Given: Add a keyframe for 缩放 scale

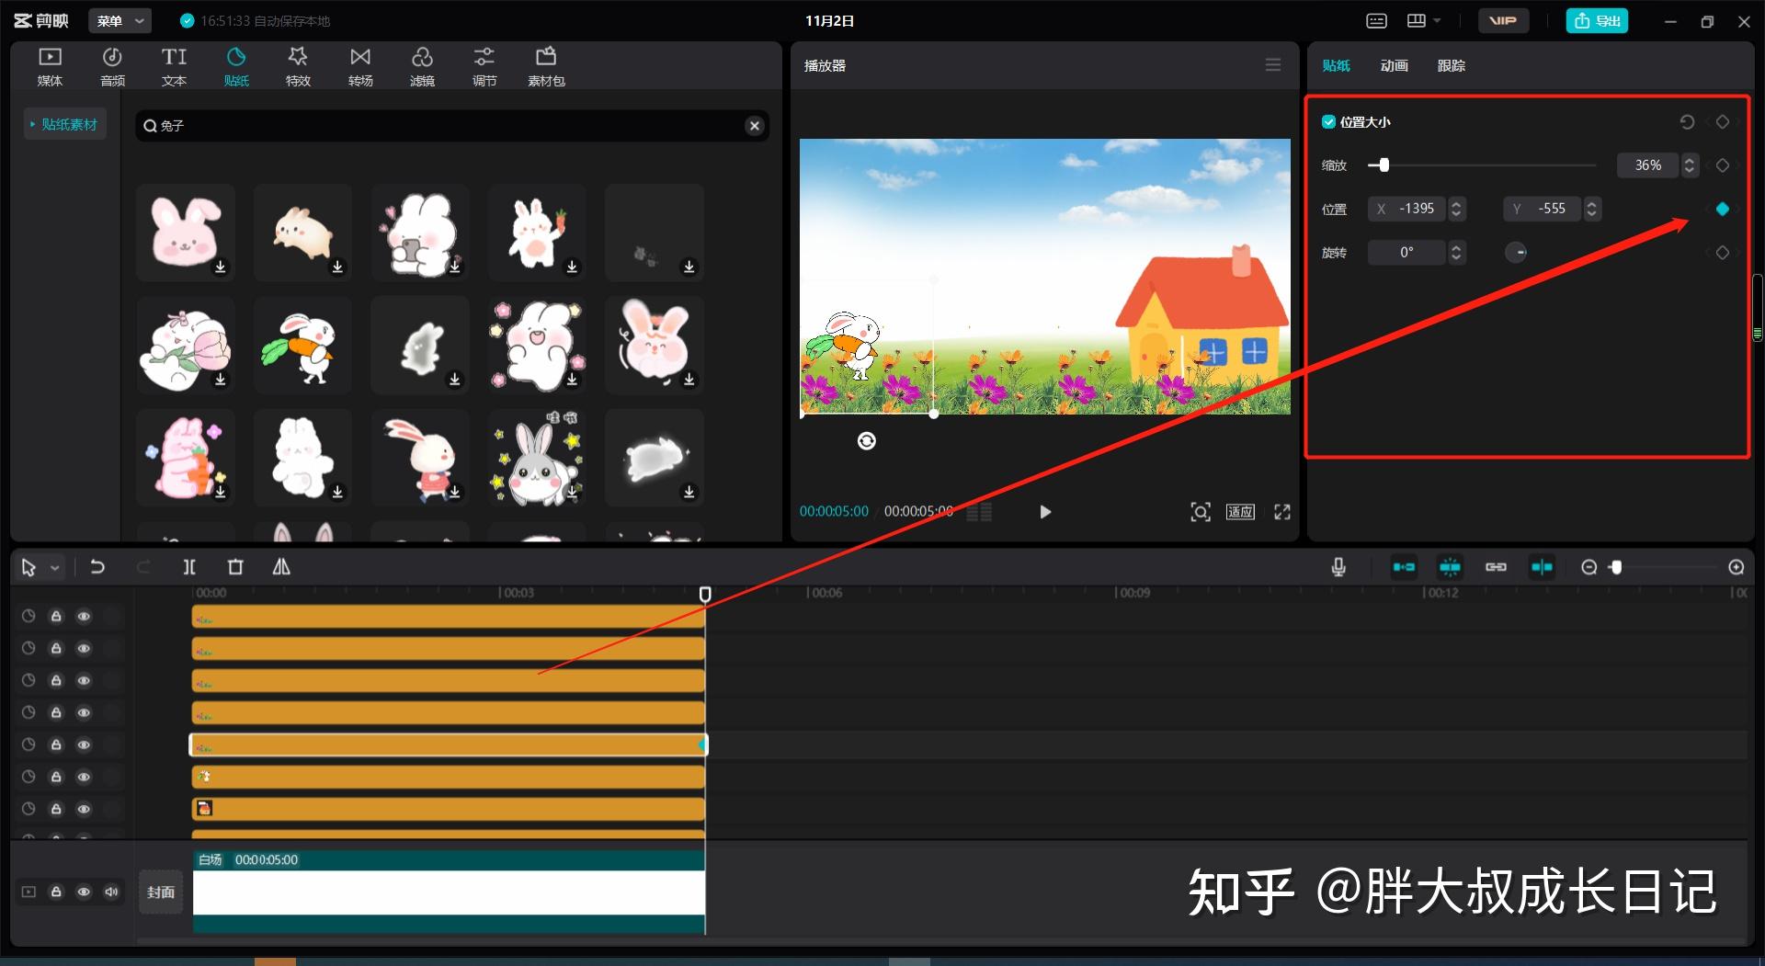Looking at the screenshot, I should pyautogui.click(x=1723, y=165).
